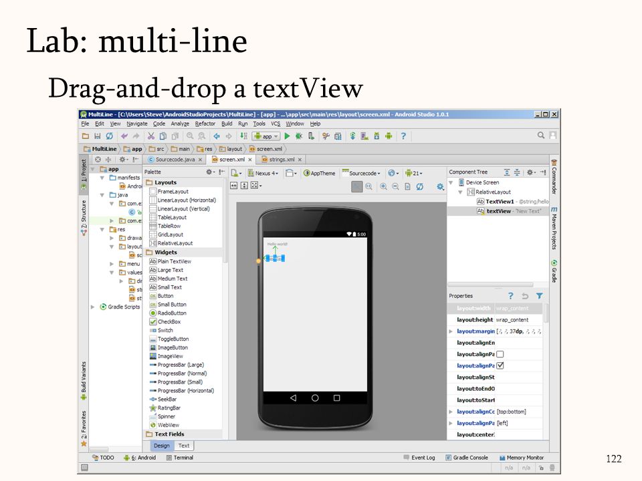Click the Find magnifier toolbar icon
Image resolution: width=642 pixels, height=481 pixels.
[x=190, y=136]
